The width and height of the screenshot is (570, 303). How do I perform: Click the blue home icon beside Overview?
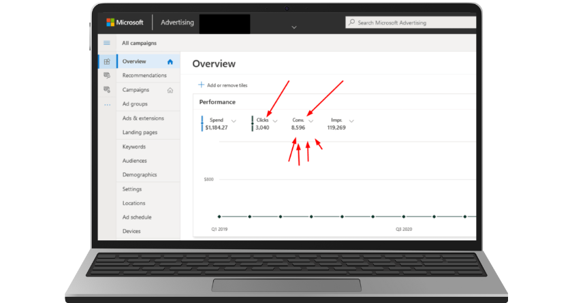170,62
